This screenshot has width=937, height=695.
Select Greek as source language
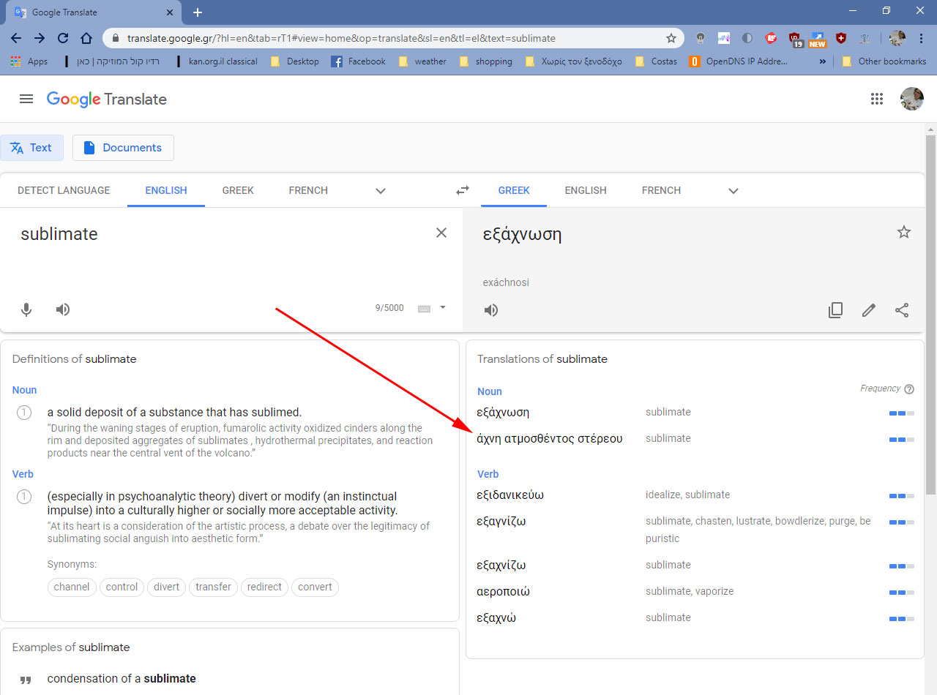pos(238,190)
